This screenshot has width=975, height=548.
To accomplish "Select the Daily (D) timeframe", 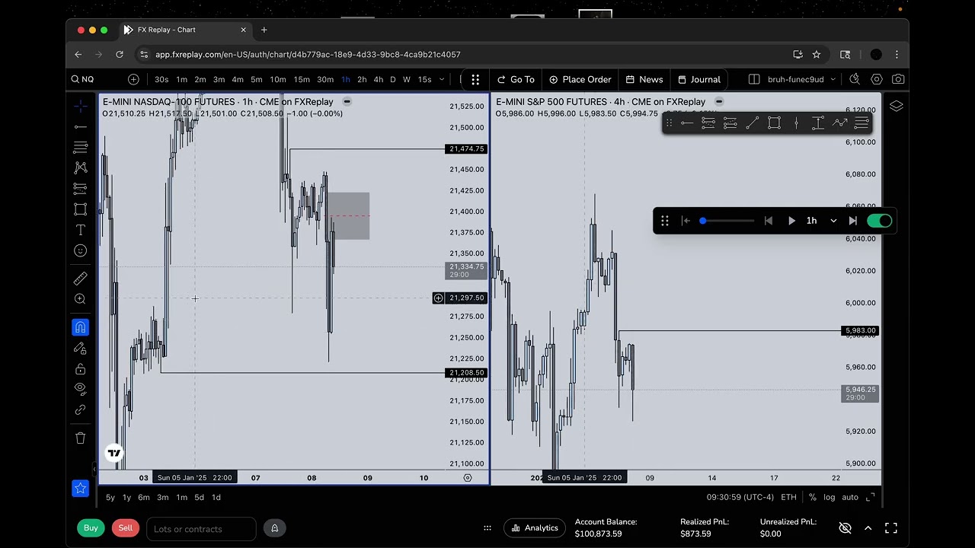I will point(393,79).
